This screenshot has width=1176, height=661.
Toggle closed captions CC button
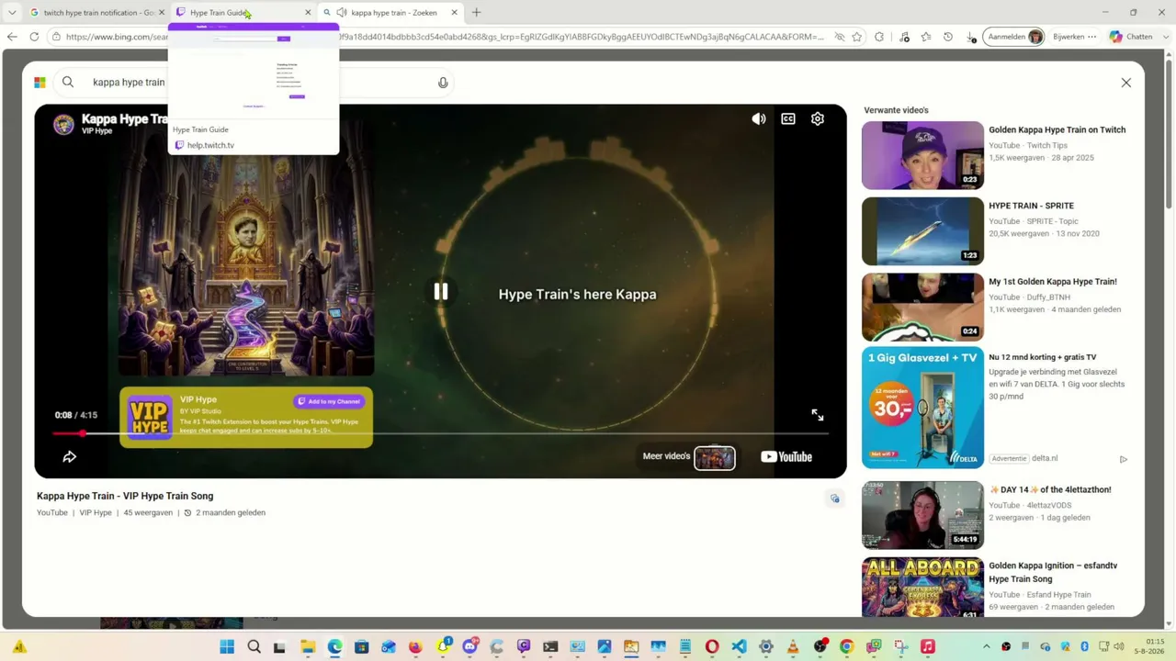pos(788,118)
